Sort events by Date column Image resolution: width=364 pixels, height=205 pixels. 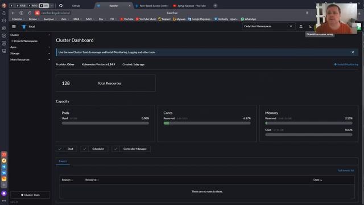pos(317,180)
